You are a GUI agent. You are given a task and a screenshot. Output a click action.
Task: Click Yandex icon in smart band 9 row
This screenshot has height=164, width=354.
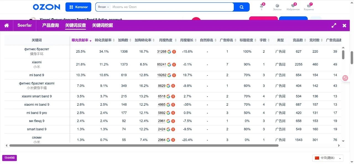click(x=173, y=129)
